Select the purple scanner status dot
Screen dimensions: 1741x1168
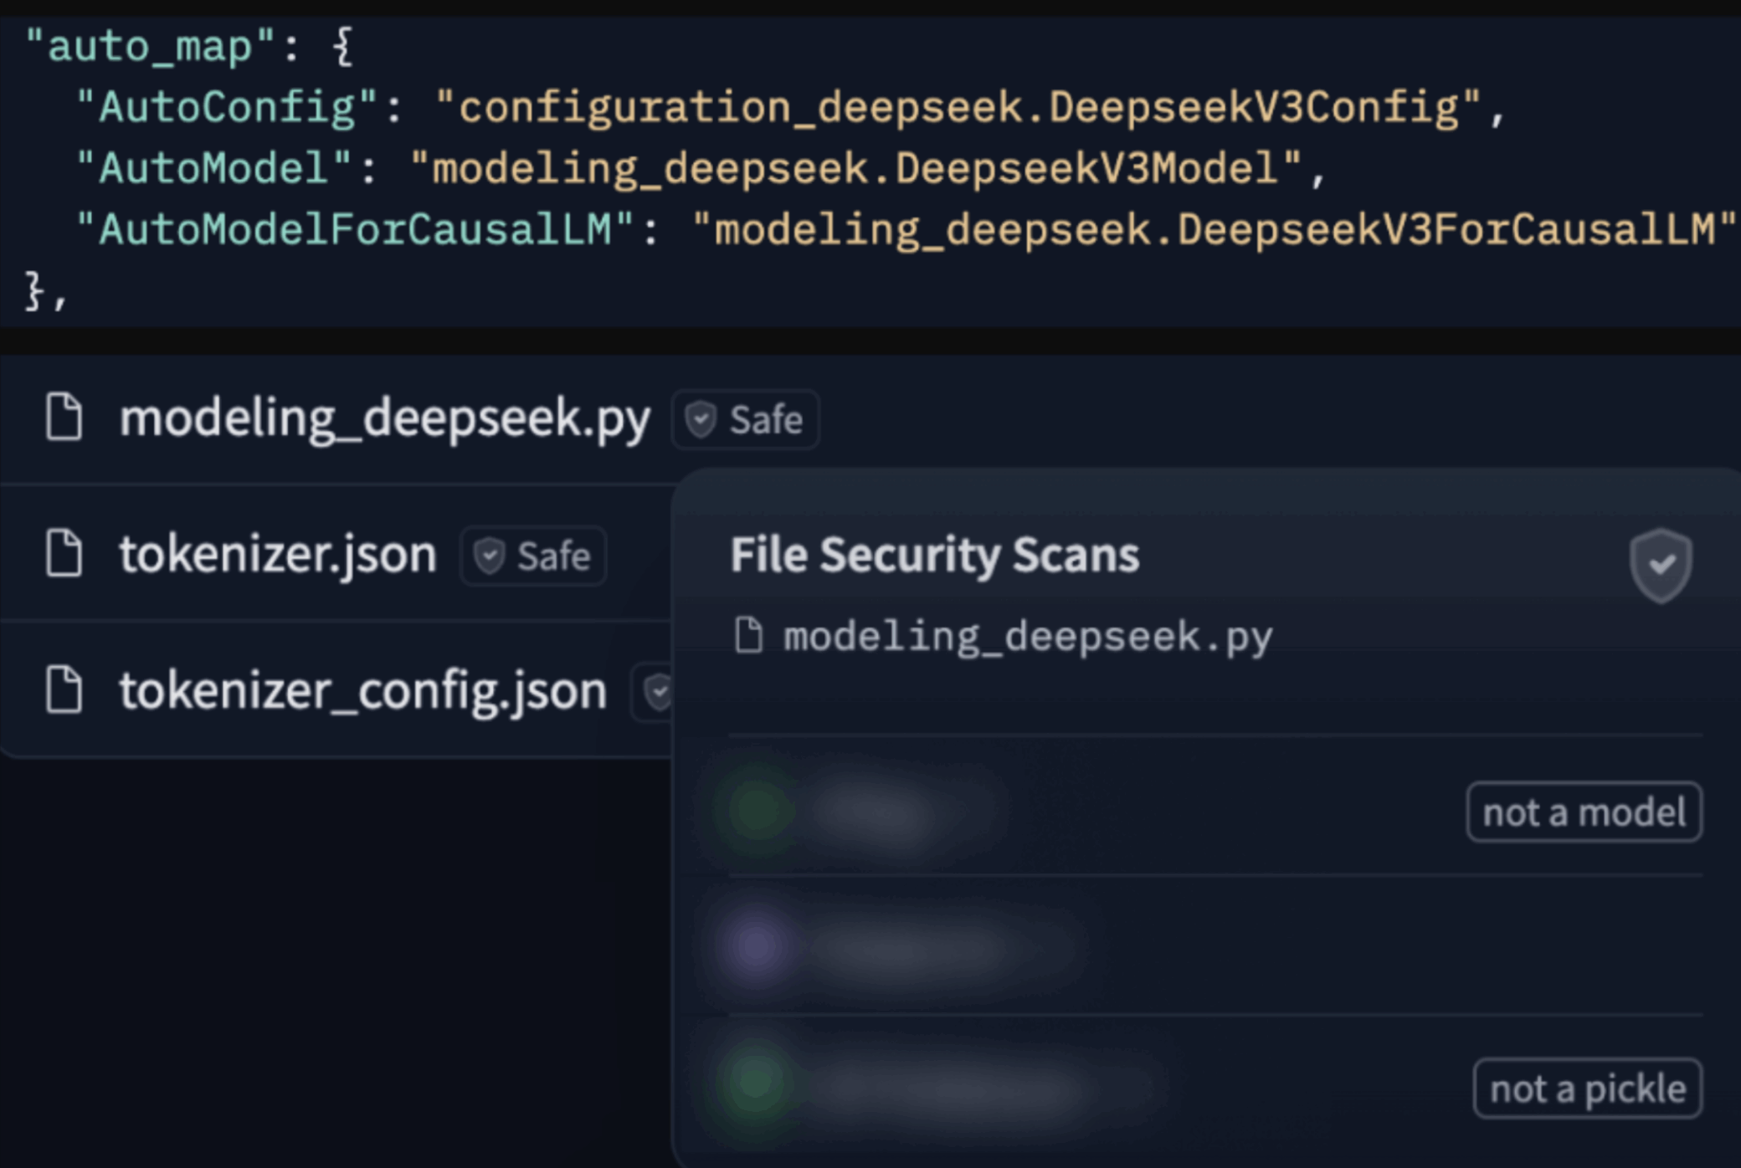click(x=756, y=946)
